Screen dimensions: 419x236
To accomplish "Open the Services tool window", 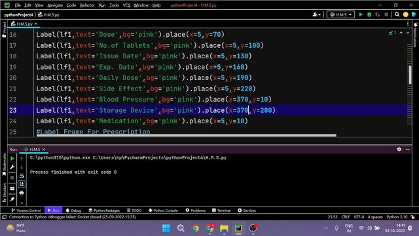I will [x=247, y=210].
